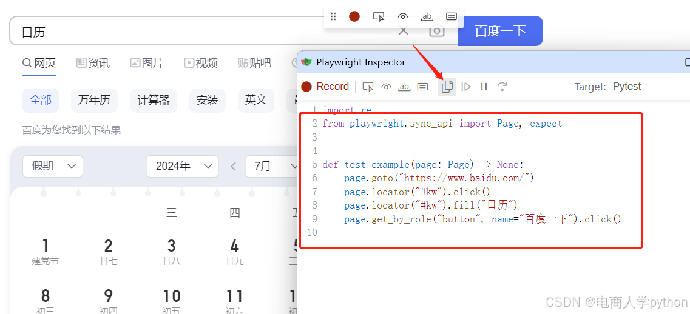Click assert text 'ab' icon in floating toolbar
The width and height of the screenshot is (690, 314).
(x=427, y=17)
